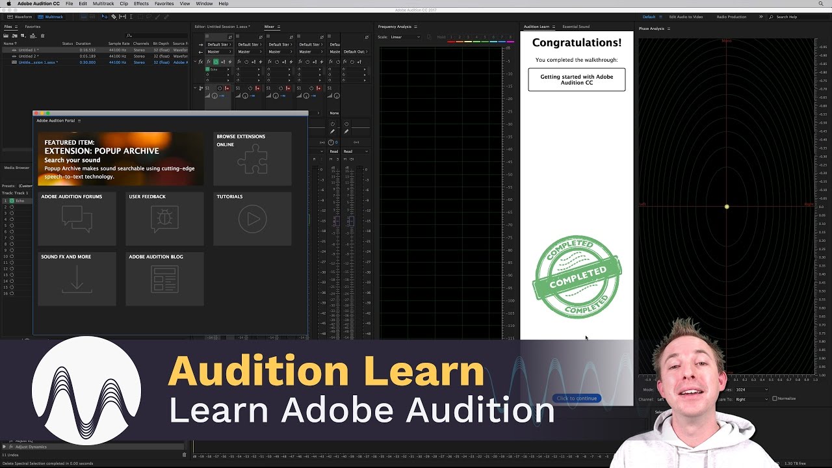Select the Slip tool in toolbar
Viewport: 832px width, 468px height.
coord(122,17)
